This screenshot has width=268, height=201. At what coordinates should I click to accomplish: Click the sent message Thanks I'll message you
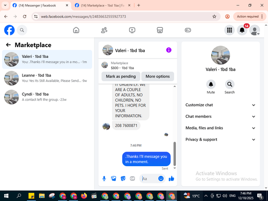click(146, 159)
